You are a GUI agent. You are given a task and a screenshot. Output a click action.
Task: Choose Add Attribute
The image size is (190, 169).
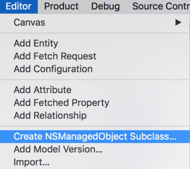[x=42, y=90]
